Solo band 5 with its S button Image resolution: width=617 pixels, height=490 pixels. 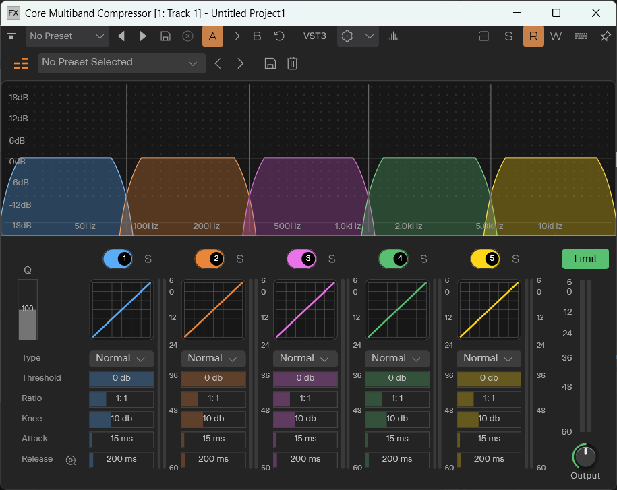click(515, 259)
